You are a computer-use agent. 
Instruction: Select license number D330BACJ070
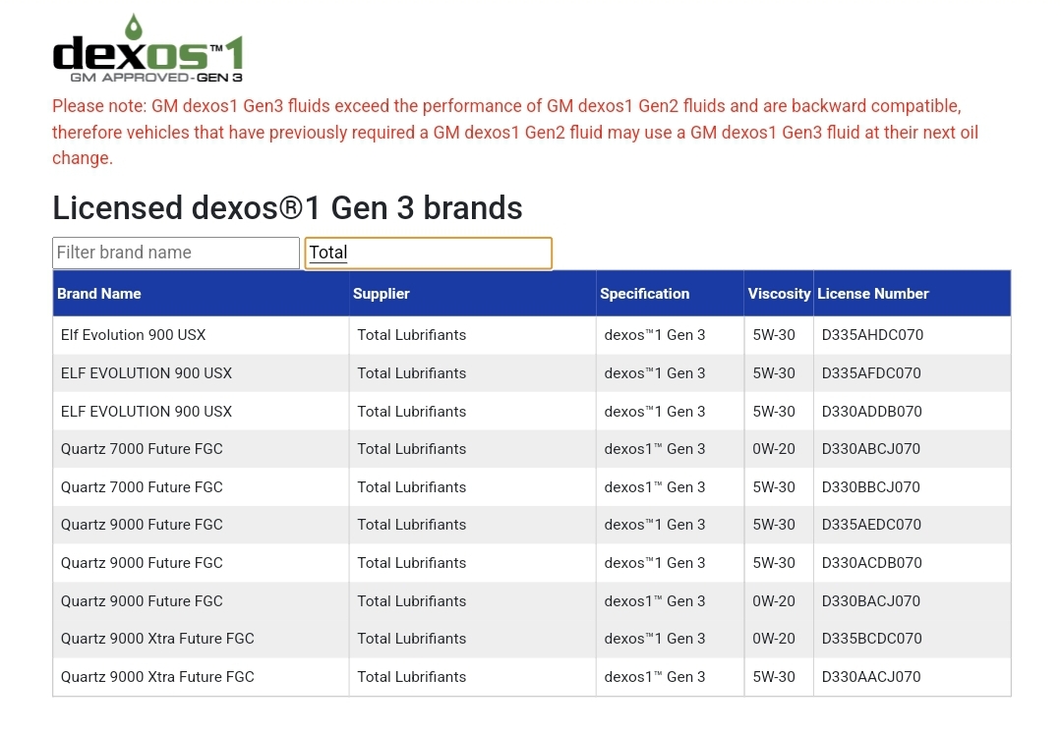[x=871, y=600]
